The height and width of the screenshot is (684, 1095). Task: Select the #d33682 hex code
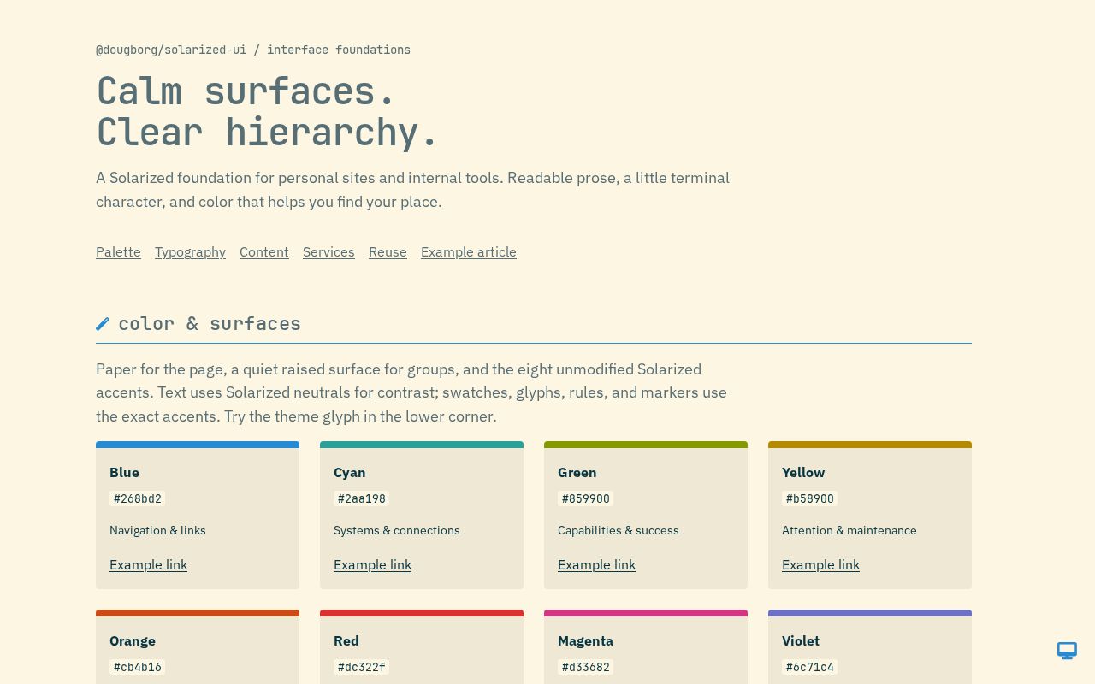click(x=585, y=667)
